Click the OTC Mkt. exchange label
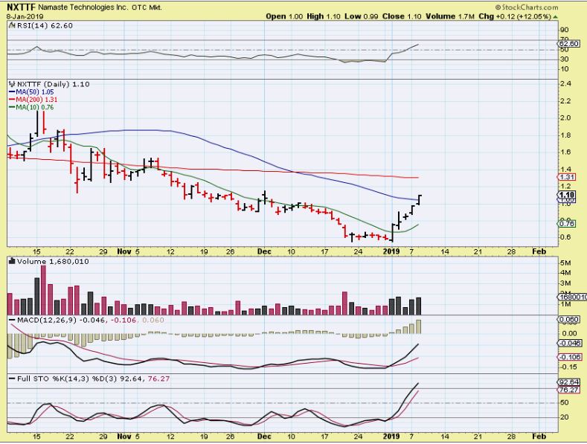 coord(147,7)
